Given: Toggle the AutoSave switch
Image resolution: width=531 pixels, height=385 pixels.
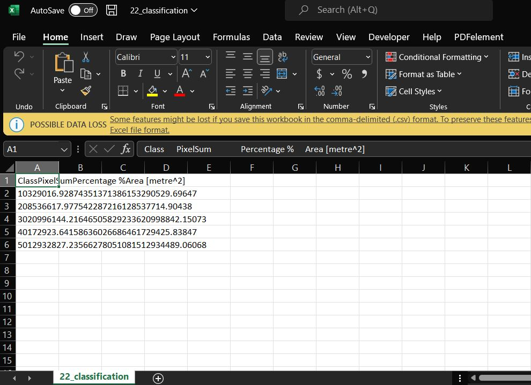Looking at the screenshot, I should point(83,10).
